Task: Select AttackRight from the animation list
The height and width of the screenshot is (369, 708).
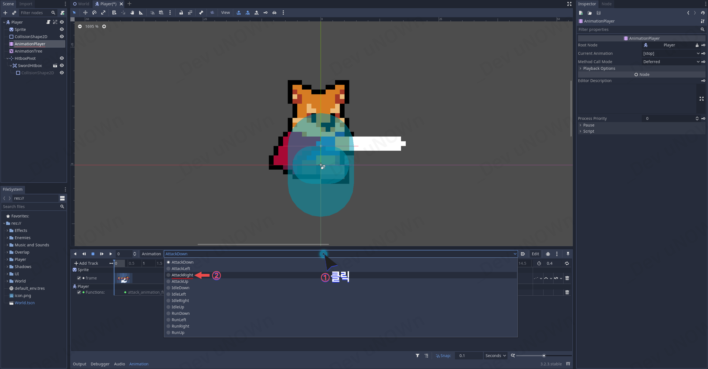Action: coord(182,275)
